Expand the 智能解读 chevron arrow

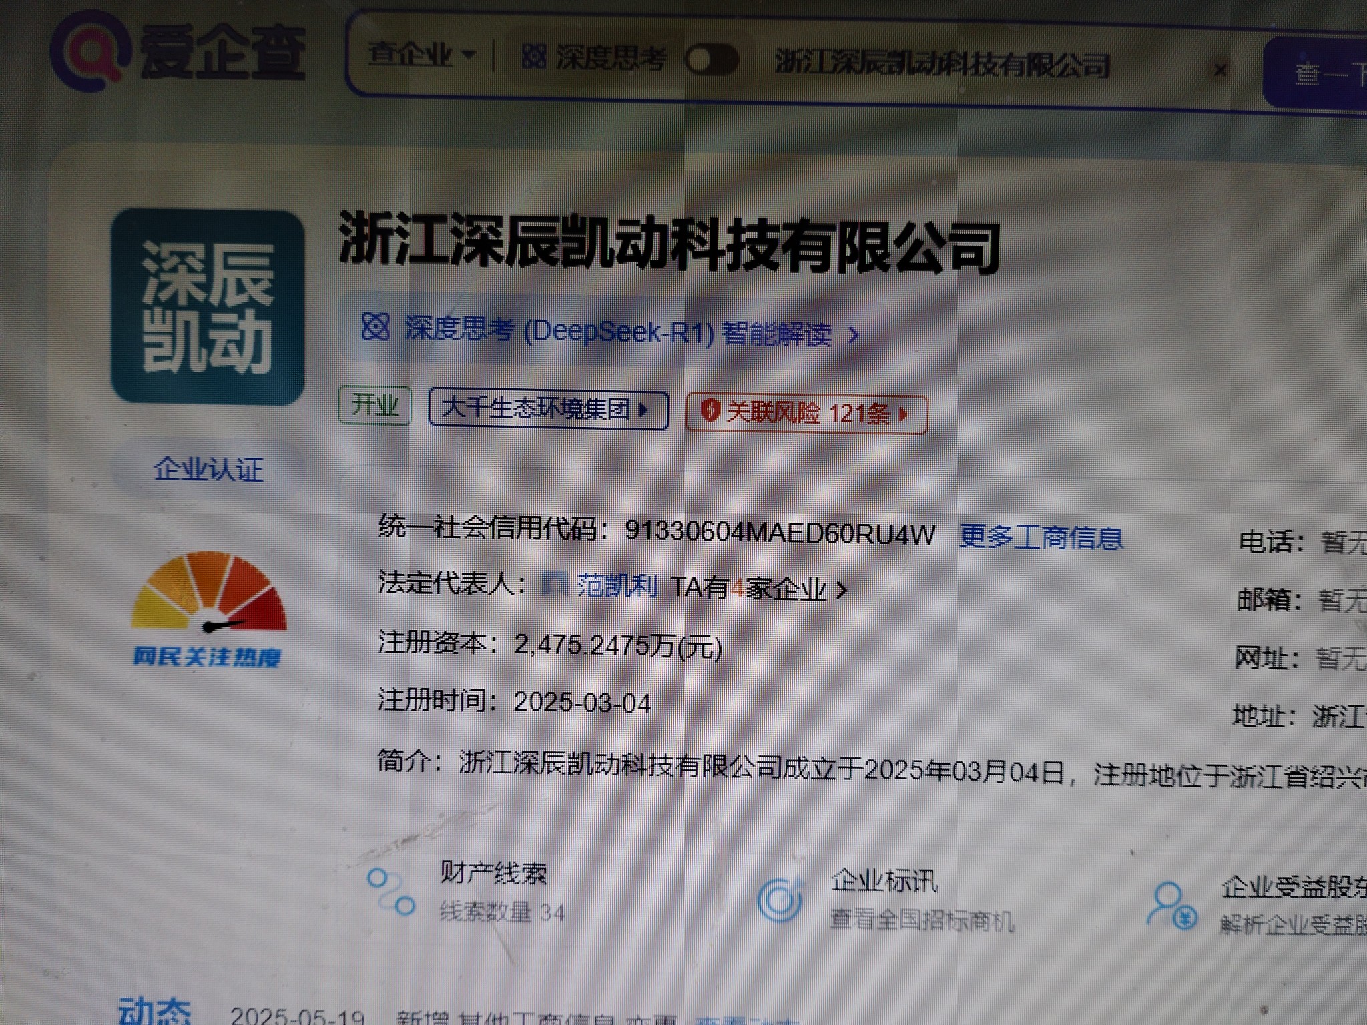point(852,335)
